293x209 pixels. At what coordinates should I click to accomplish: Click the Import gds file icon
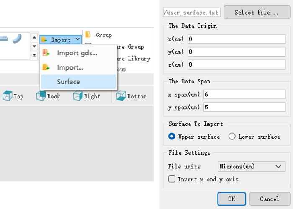click(x=46, y=53)
